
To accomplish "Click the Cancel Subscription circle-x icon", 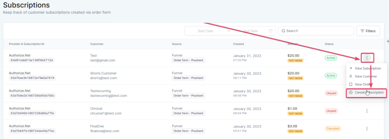I will click(351, 92).
